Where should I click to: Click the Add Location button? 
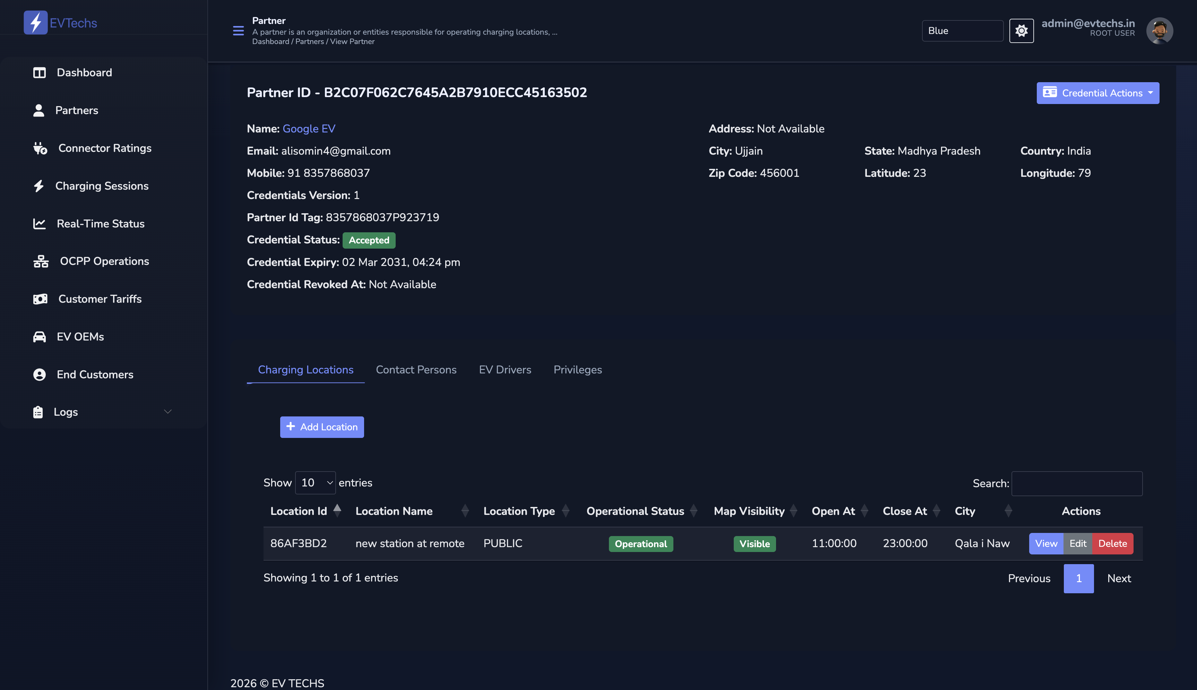(322, 427)
